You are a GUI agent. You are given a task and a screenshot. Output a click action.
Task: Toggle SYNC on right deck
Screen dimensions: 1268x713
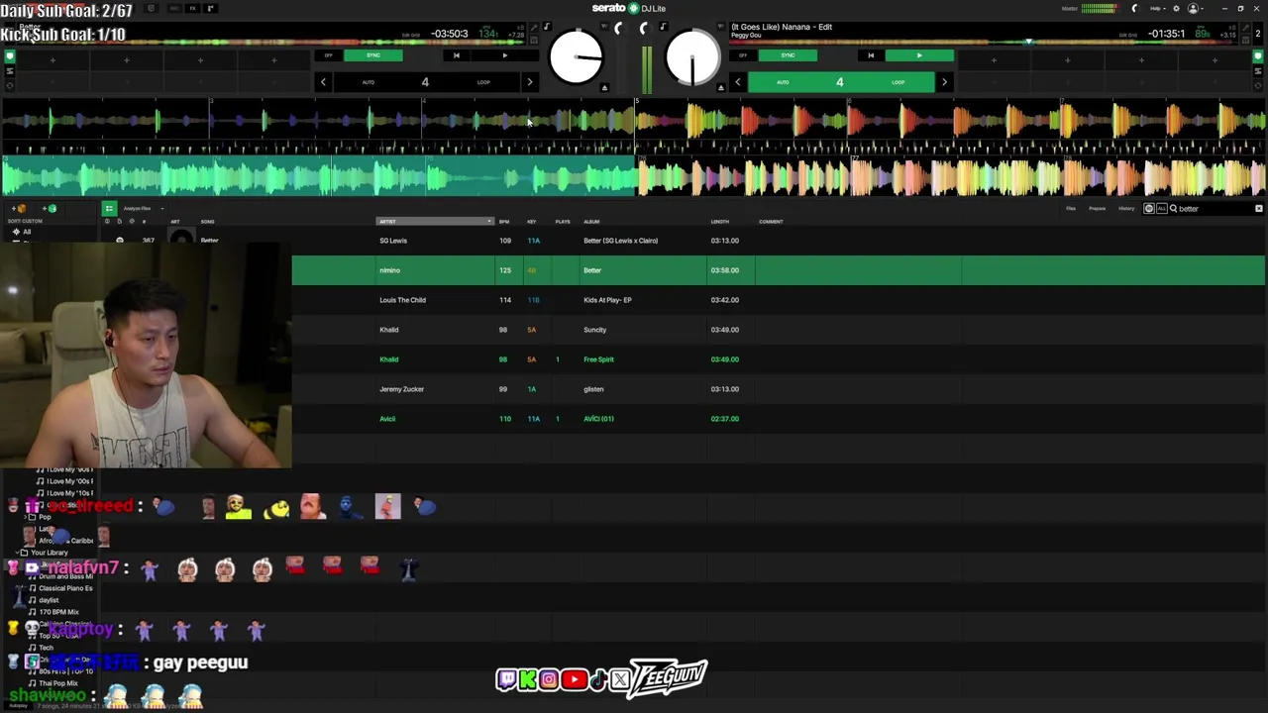(788, 55)
